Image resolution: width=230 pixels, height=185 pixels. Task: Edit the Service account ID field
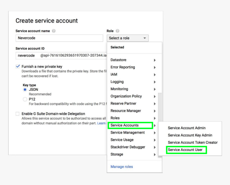click(61, 55)
